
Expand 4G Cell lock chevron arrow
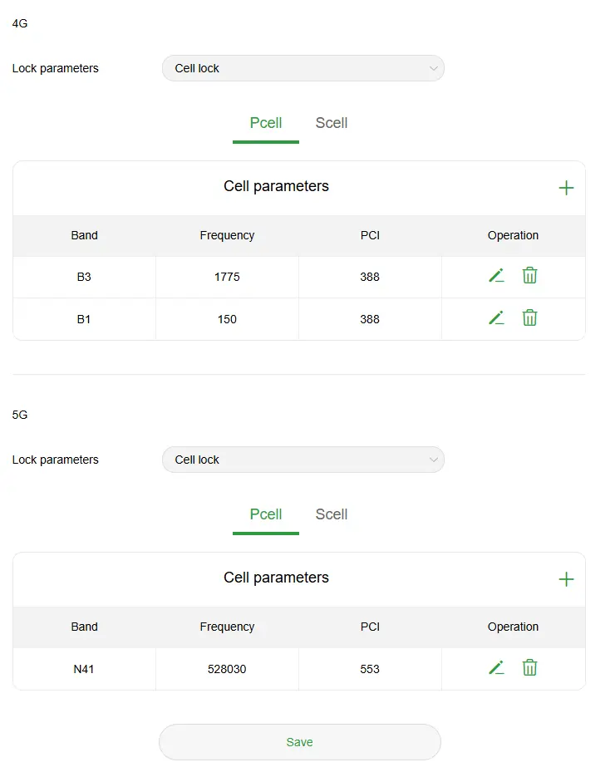point(433,68)
